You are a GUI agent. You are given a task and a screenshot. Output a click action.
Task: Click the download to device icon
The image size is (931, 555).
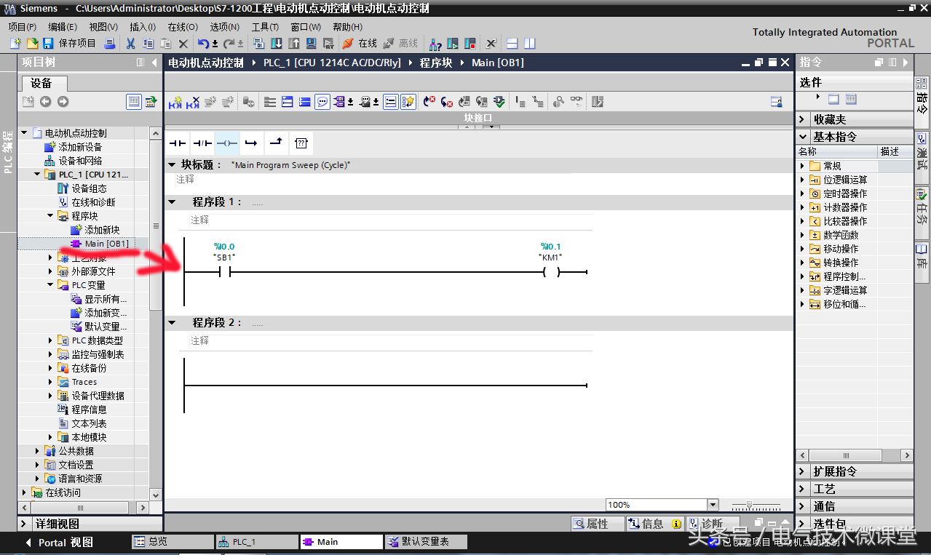click(277, 44)
